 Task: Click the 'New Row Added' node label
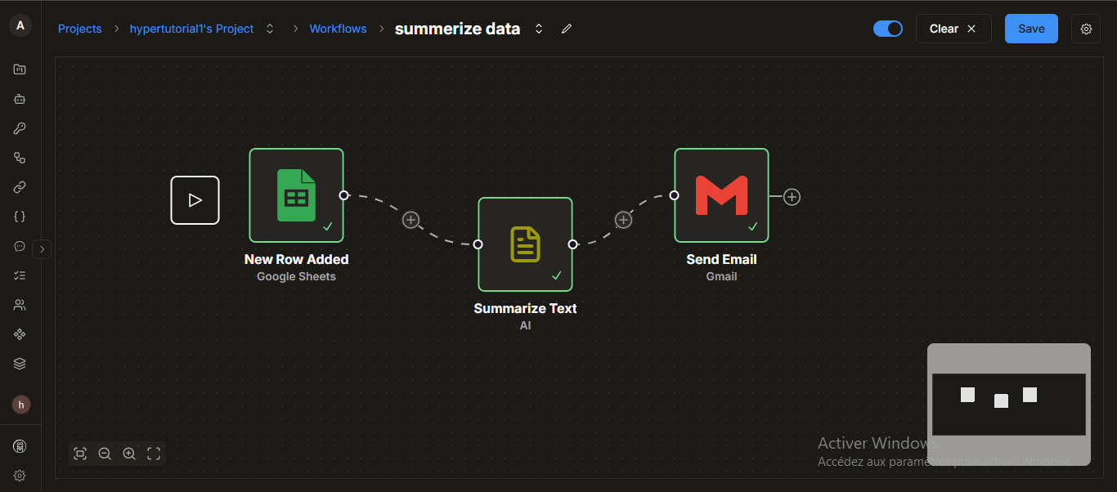pos(297,259)
